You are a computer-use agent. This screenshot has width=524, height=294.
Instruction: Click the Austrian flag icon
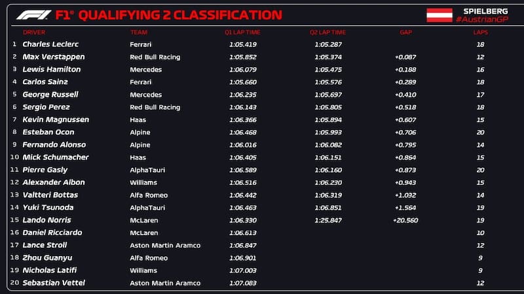click(440, 15)
